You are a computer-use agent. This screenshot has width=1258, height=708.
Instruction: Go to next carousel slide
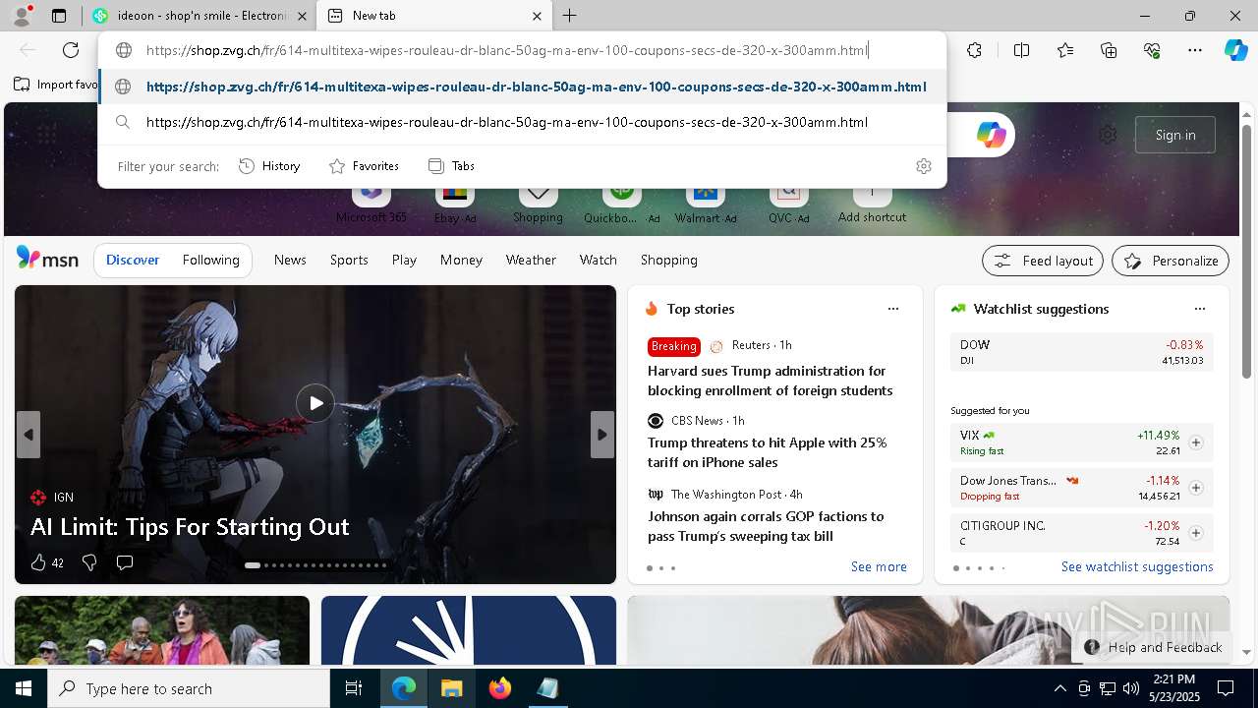(x=602, y=435)
